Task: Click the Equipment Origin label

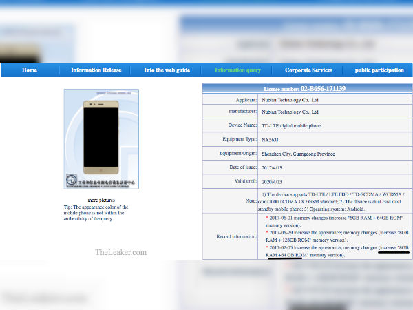Action: click(x=238, y=153)
